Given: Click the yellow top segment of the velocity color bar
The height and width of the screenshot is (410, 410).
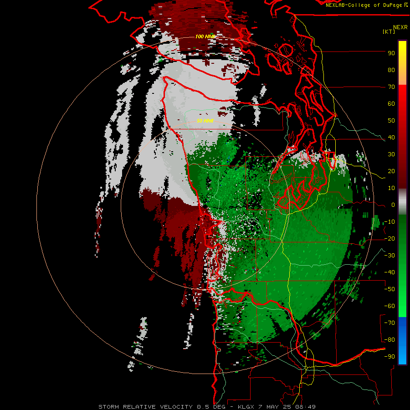Looking at the screenshot, I should (402, 63).
